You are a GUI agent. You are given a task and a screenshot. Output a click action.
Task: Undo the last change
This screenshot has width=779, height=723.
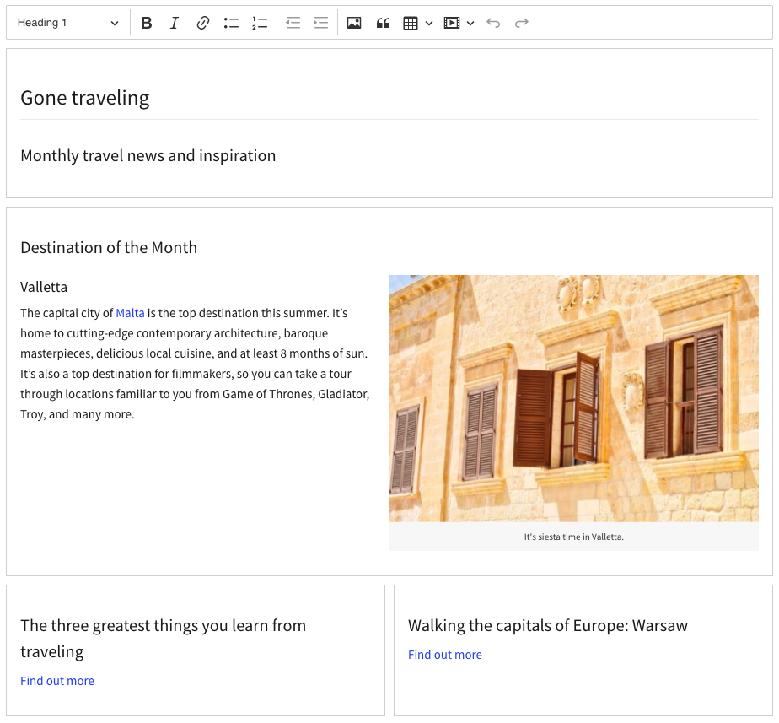493,24
